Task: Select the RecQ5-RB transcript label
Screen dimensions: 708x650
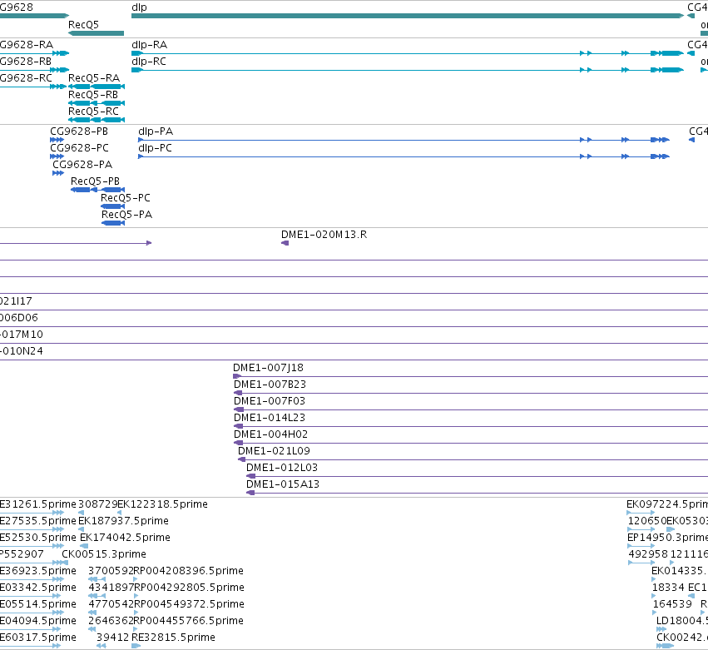Action: click(x=93, y=95)
